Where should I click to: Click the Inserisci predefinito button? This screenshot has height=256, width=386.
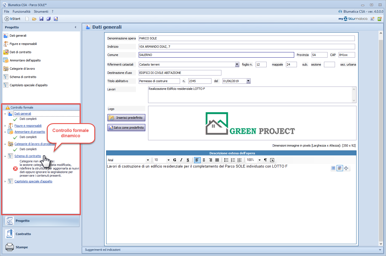click(x=126, y=118)
